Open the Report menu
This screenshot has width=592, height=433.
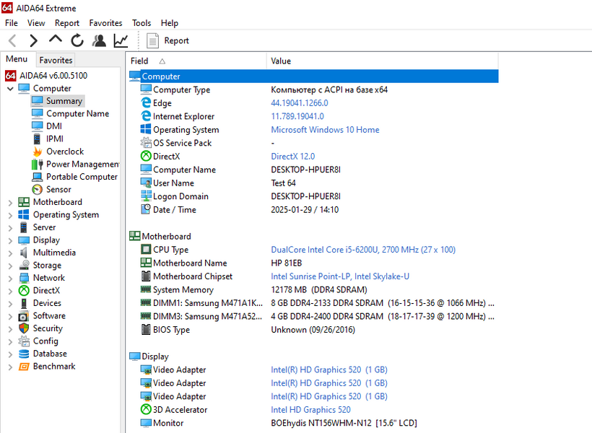67,23
